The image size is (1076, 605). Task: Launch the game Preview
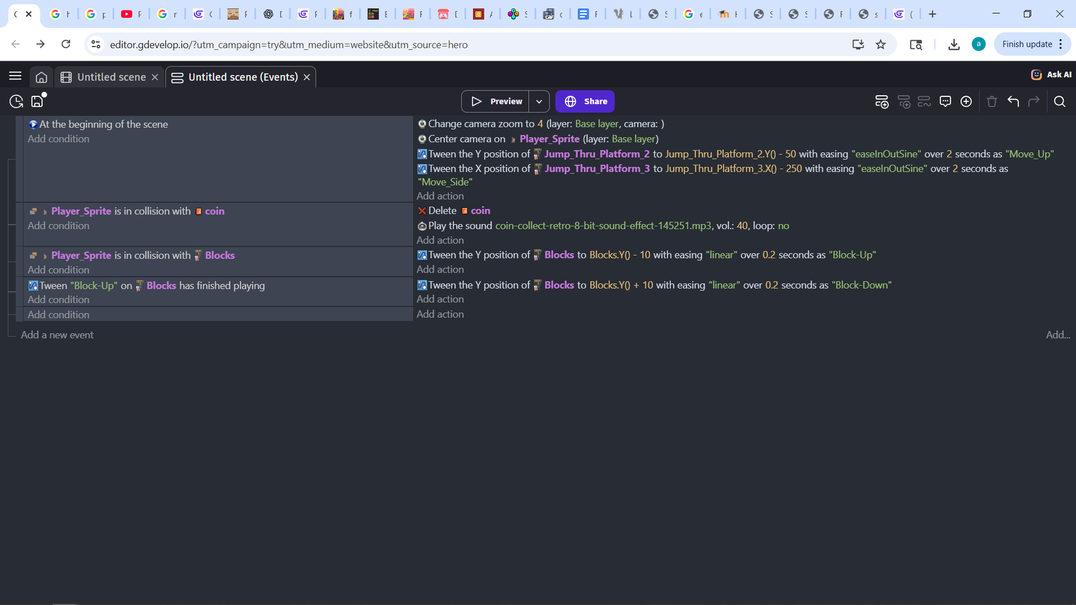tap(495, 101)
